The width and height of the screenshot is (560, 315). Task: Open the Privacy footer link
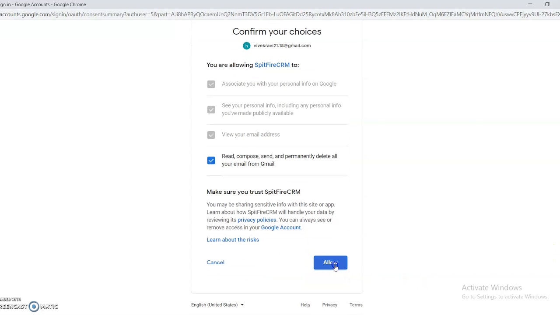[x=330, y=305]
